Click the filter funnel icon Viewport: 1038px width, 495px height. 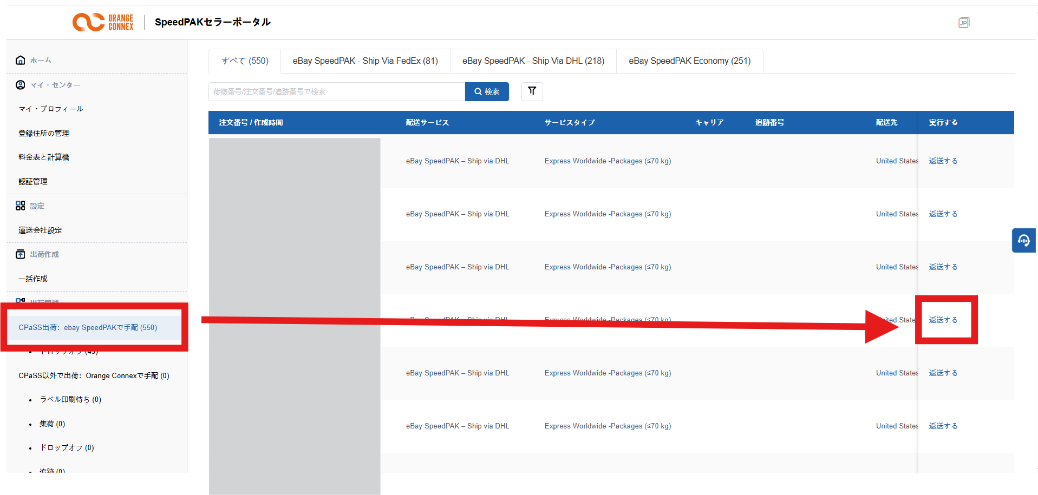[x=532, y=91]
